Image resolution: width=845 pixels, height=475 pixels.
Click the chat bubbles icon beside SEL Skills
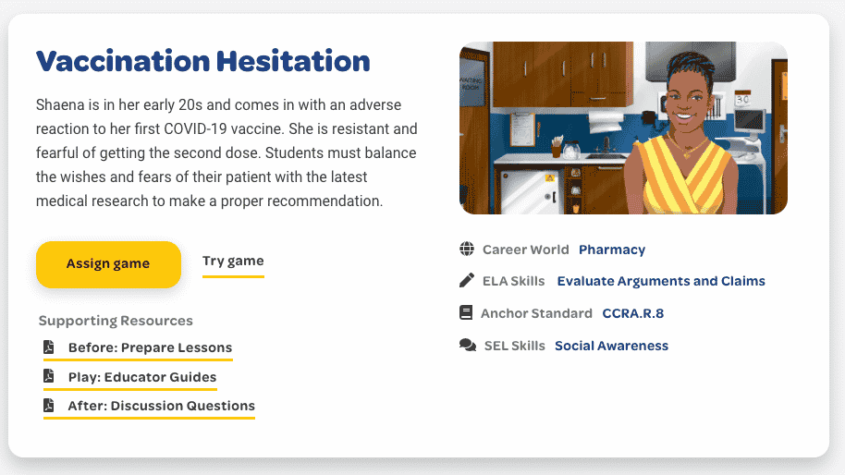tap(468, 346)
